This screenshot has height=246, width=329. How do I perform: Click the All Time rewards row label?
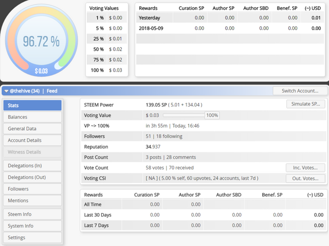tap(93, 204)
